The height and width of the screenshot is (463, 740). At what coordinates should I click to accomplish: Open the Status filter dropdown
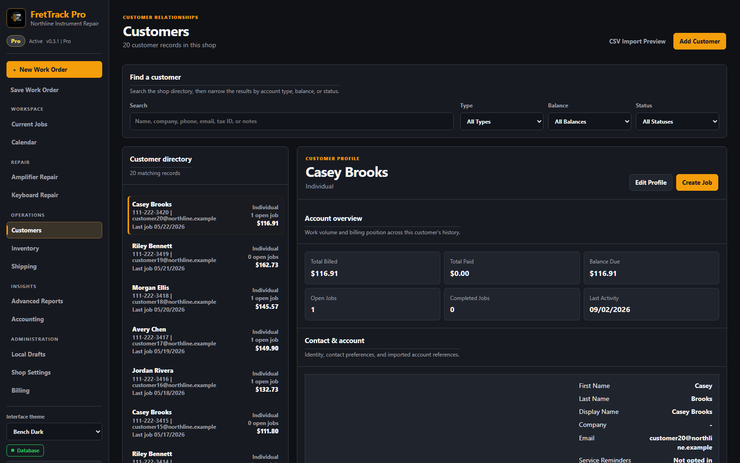[677, 121]
